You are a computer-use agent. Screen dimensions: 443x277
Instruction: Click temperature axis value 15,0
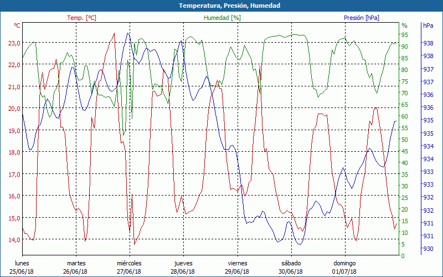coord(15,218)
